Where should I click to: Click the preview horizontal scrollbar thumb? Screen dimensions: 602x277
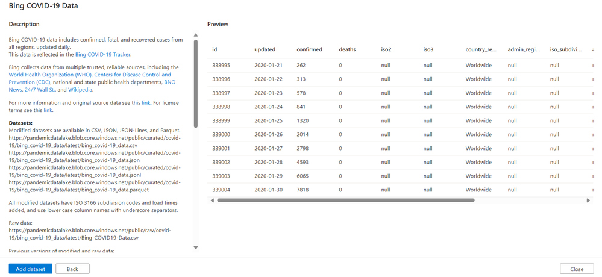(345, 201)
